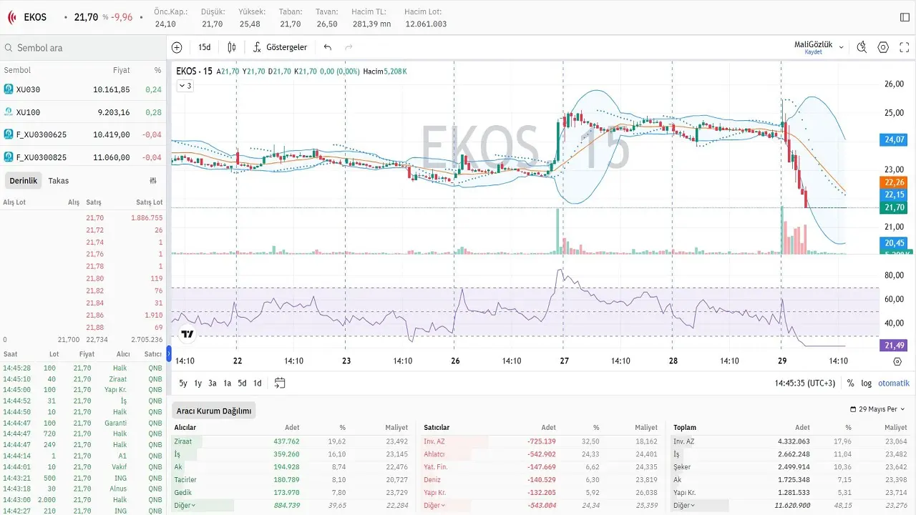Viewport: 916px width, 515px height.
Task: Set chart range to 5y
Action: point(183,383)
